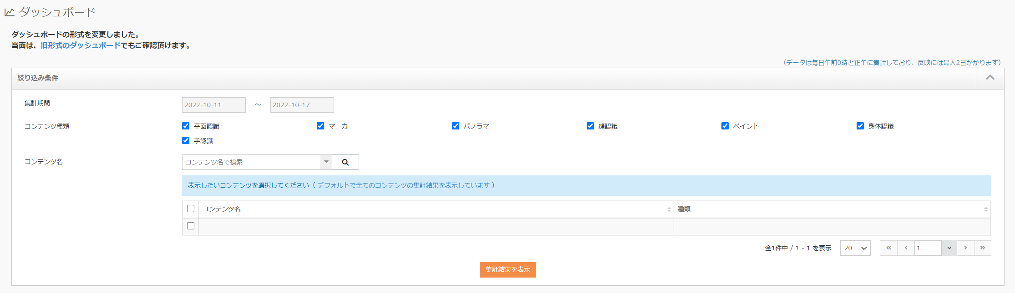Viewport: 1015px width, 293px height.
Task: Click the 全1件中 / 1 - 1 を表示 text
Action: pyautogui.click(x=798, y=248)
